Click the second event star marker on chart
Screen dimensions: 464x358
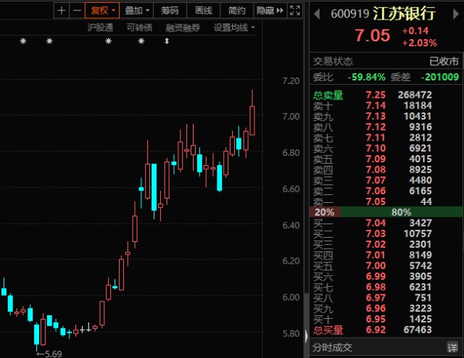(49, 41)
